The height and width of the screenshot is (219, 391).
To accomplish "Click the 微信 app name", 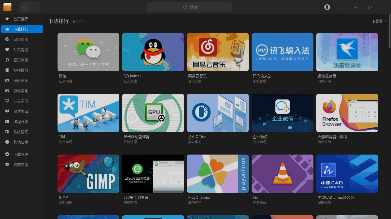I will coord(62,76).
